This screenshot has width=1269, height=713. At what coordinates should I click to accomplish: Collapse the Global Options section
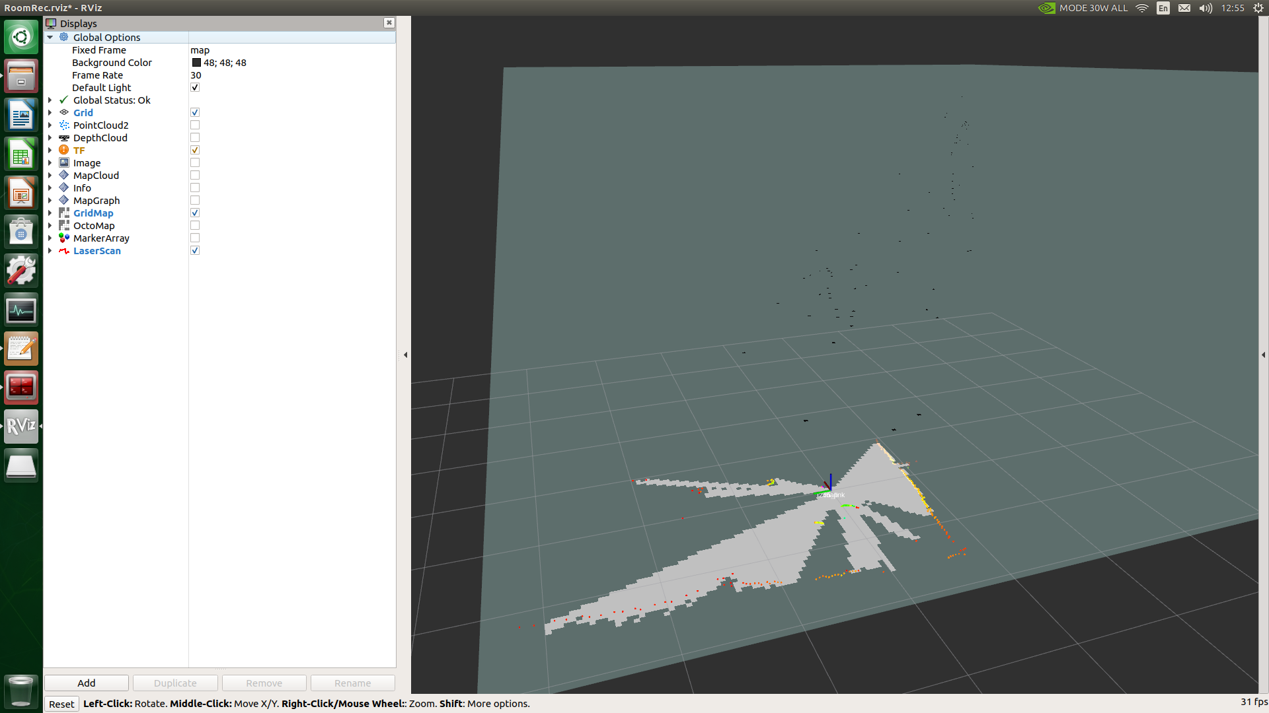pos(50,38)
